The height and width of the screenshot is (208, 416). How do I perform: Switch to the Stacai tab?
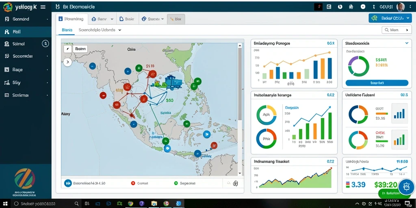153,19
